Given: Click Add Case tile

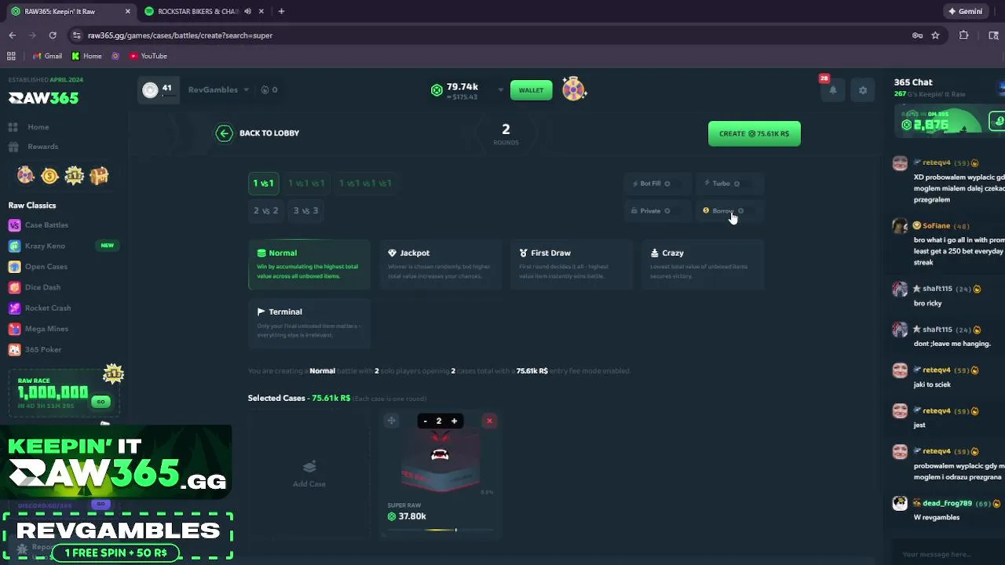Looking at the screenshot, I should click(x=309, y=473).
